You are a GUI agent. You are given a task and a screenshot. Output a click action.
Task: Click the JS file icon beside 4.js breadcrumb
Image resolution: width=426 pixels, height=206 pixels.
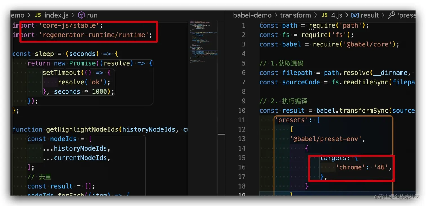pyautogui.click(x=325, y=15)
